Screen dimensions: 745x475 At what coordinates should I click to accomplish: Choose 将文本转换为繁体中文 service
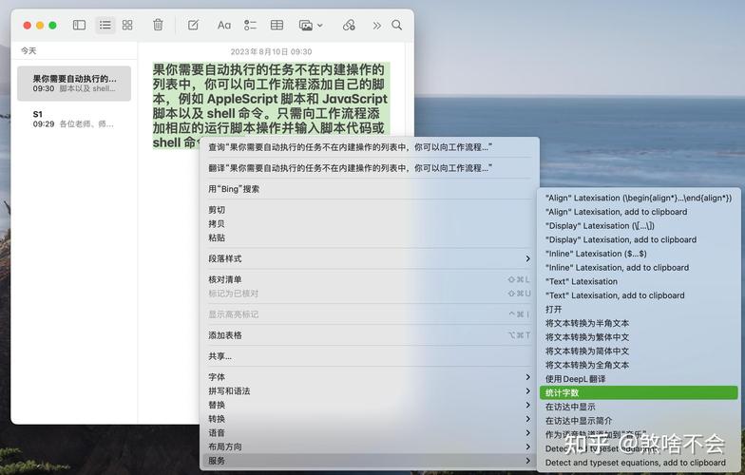point(639,337)
